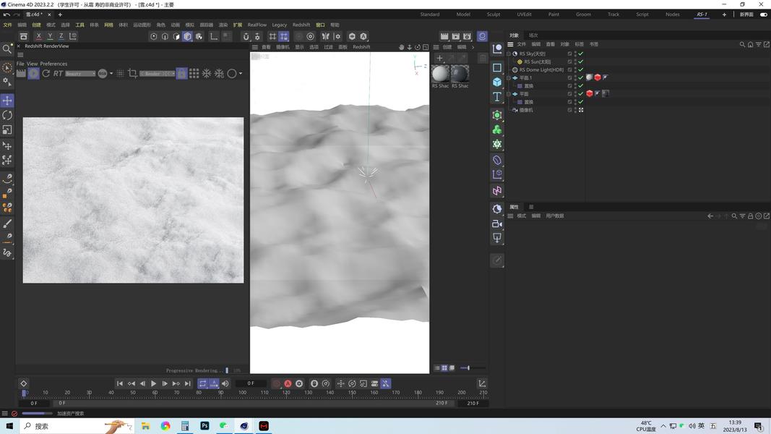The width and height of the screenshot is (771, 434).
Task: Open the RGB channel dropdown arrow
Action: point(111,73)
